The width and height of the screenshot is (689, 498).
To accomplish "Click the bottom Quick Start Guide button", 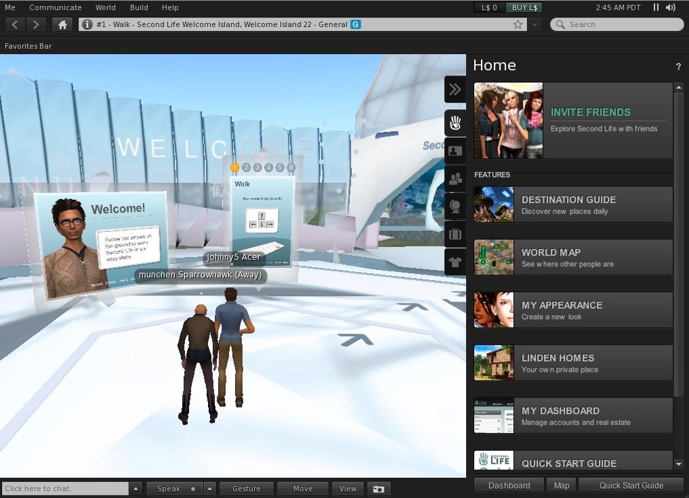I will pos(632,486).
